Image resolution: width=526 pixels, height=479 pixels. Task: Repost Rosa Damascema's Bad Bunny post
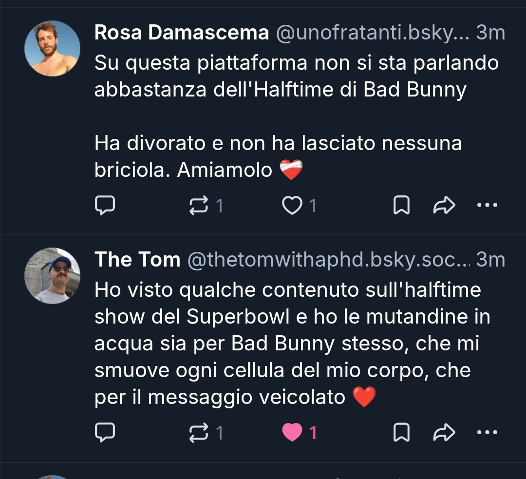(198, 206)
